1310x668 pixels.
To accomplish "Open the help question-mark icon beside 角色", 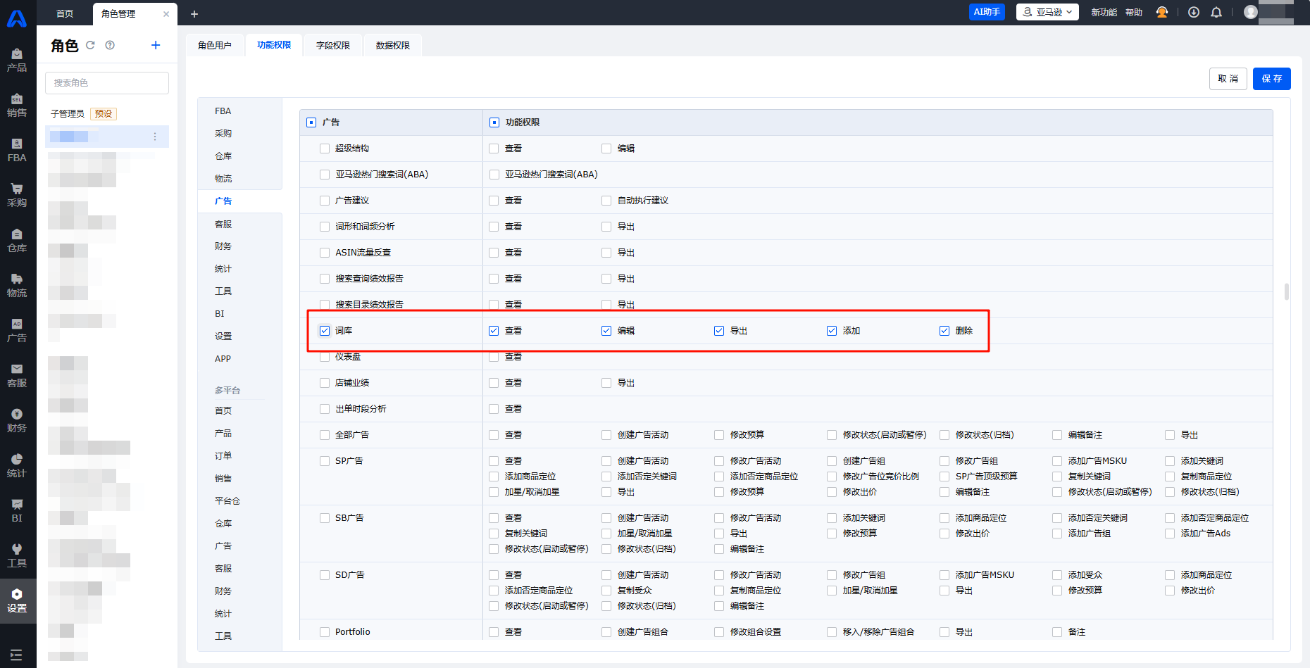I will [110, 45].
